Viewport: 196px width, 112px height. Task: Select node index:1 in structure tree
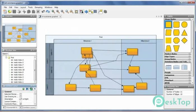[x=18, y=82]
